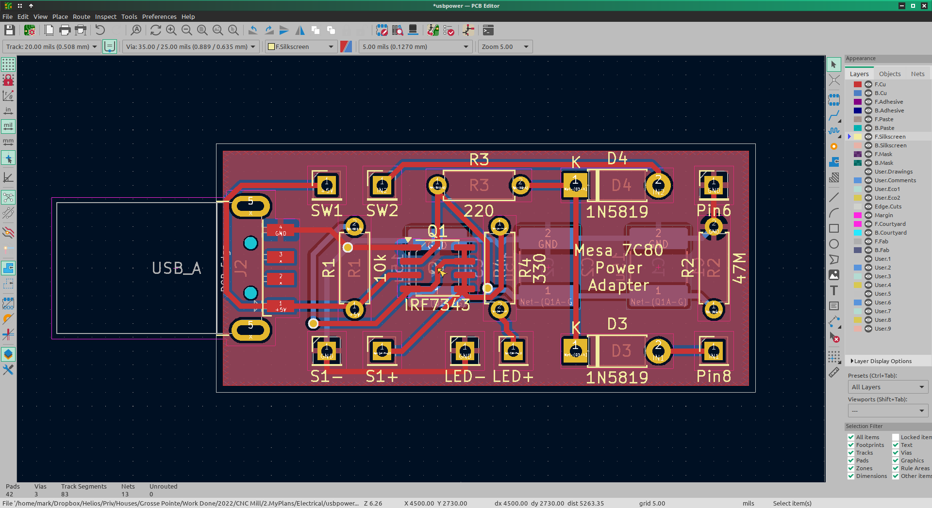Click the Zoom in icon
The image size is (932, 508).
point(171,31)
